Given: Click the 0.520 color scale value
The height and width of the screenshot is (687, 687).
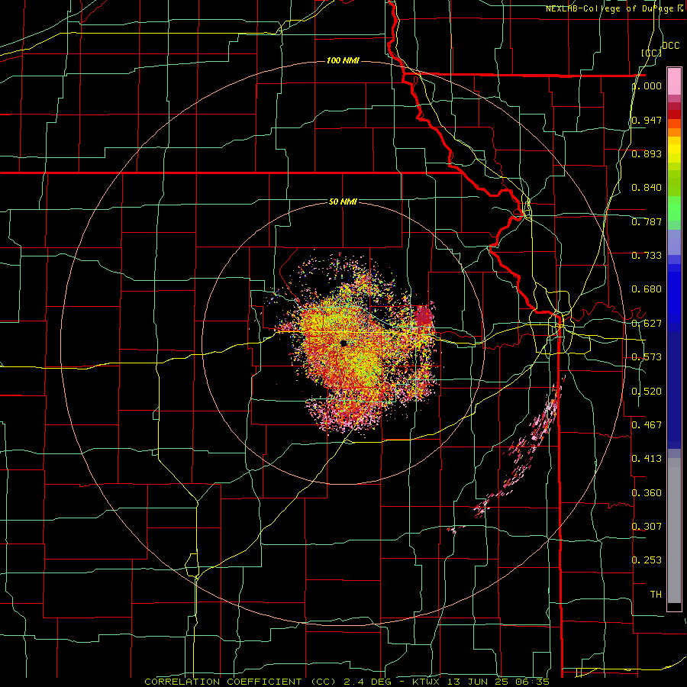Looking at the screenshot, I should pos(647,392).
